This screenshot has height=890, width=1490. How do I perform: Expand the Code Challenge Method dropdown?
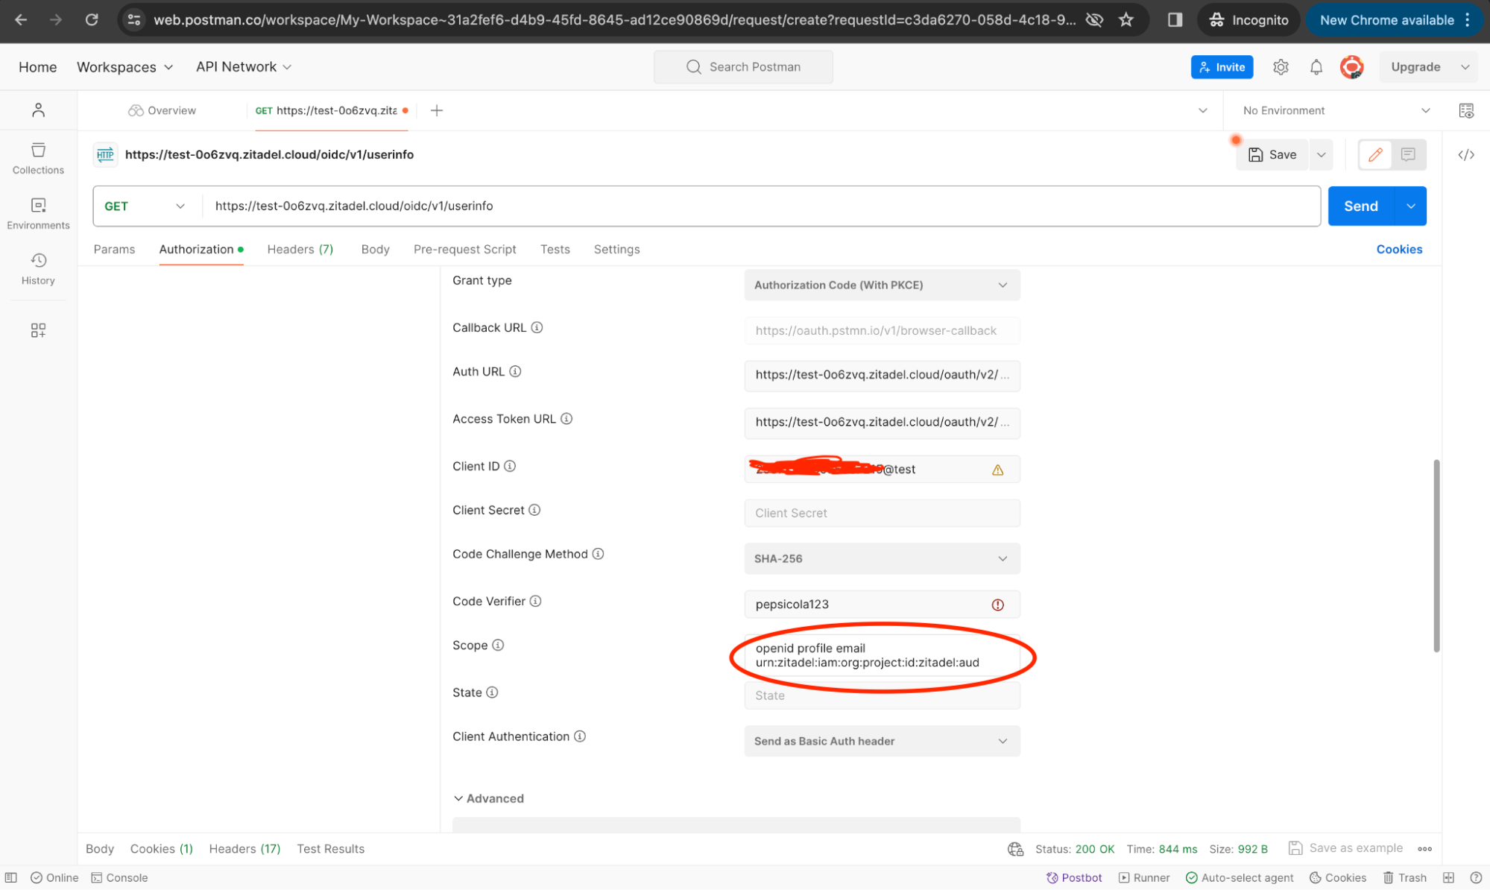coord(1001,558)
